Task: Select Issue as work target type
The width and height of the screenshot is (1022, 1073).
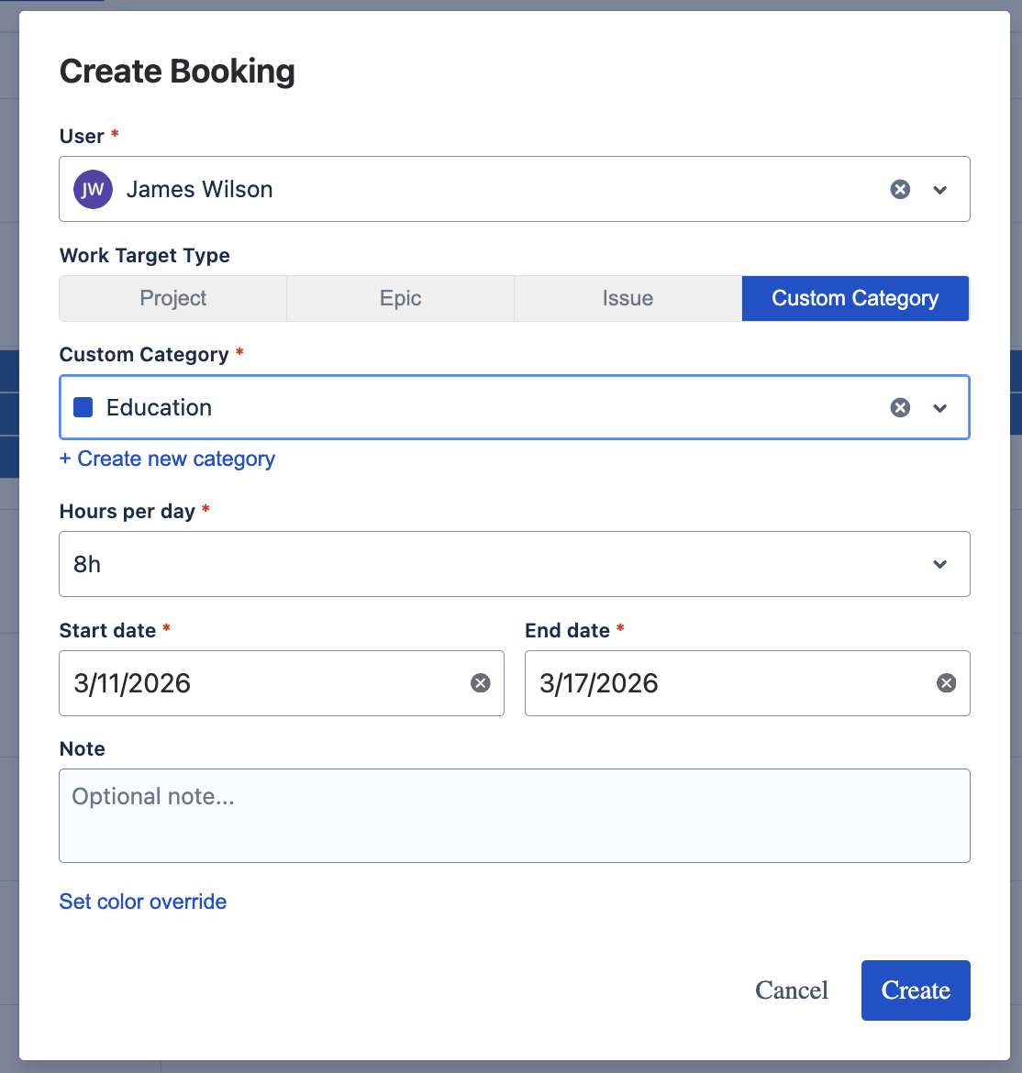Action: coord(628,298)
